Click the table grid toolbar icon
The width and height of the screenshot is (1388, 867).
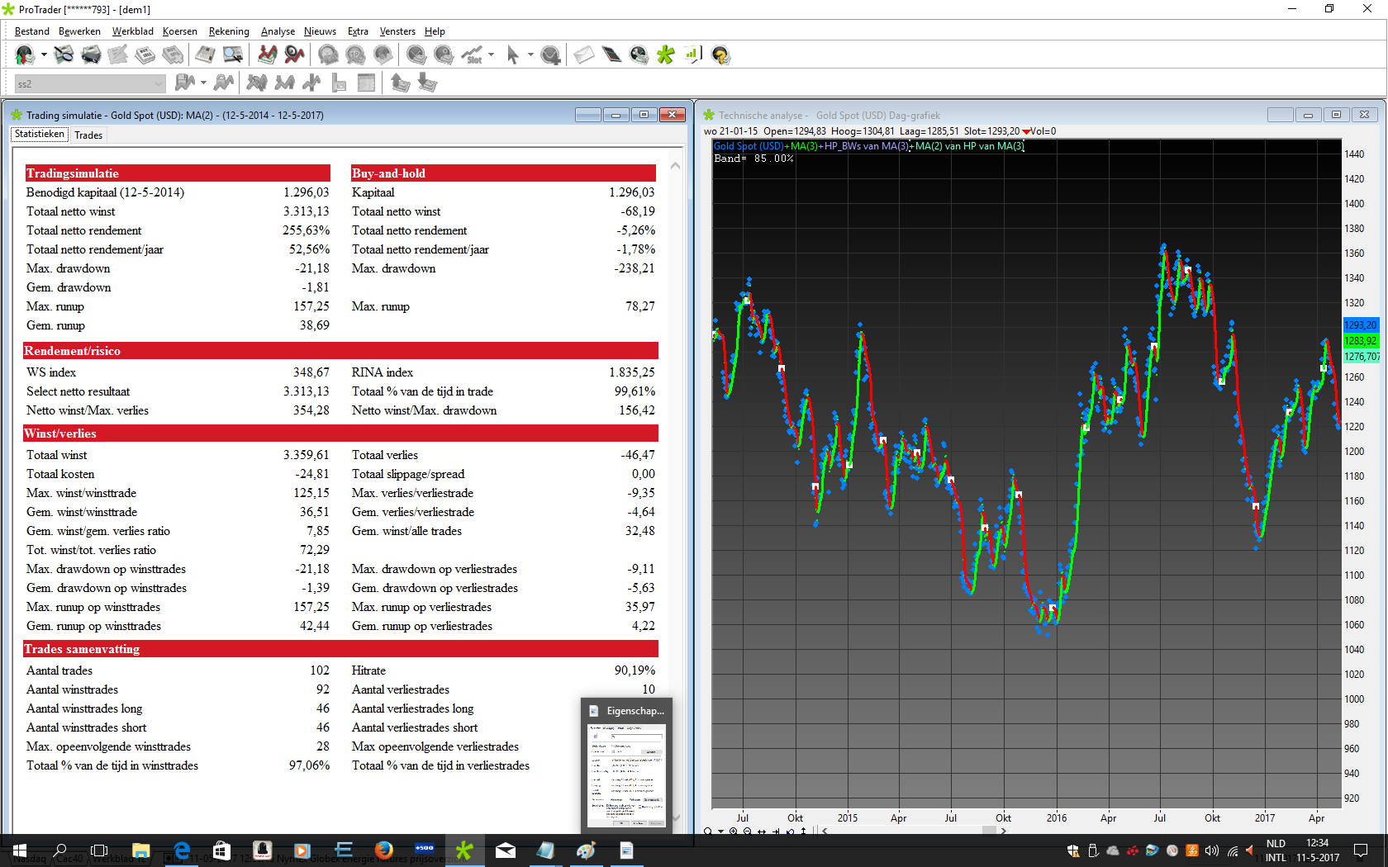pos(366,83)
